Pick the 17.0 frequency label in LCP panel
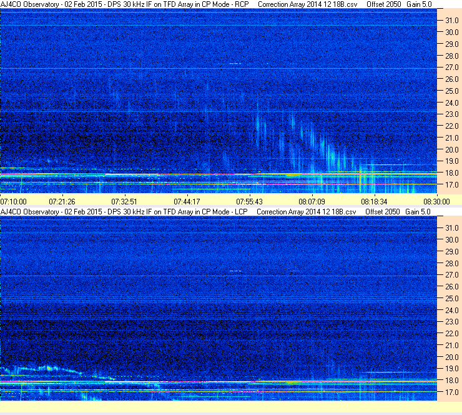The height and width of the screenshot is (415, 462). [451, 392]
